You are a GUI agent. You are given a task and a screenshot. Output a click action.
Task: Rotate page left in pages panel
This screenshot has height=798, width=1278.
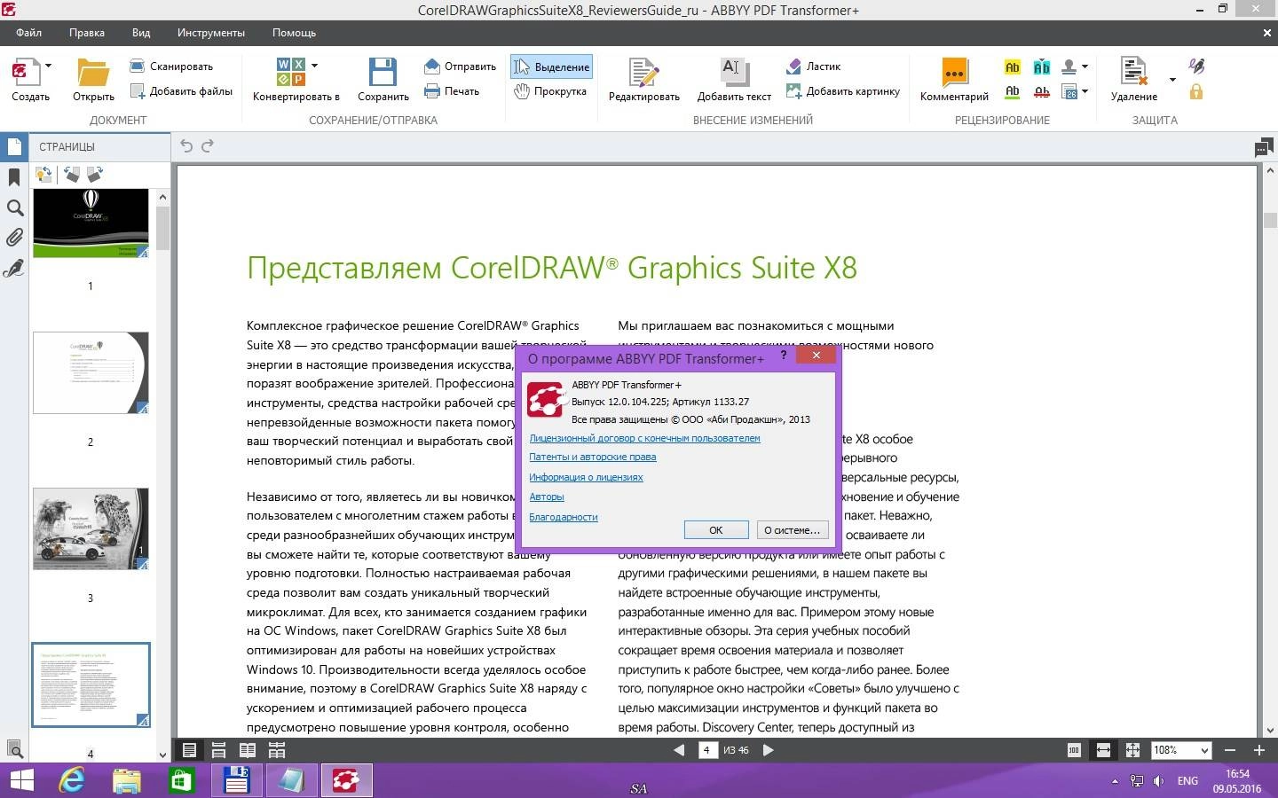click(x=72, y=175)
